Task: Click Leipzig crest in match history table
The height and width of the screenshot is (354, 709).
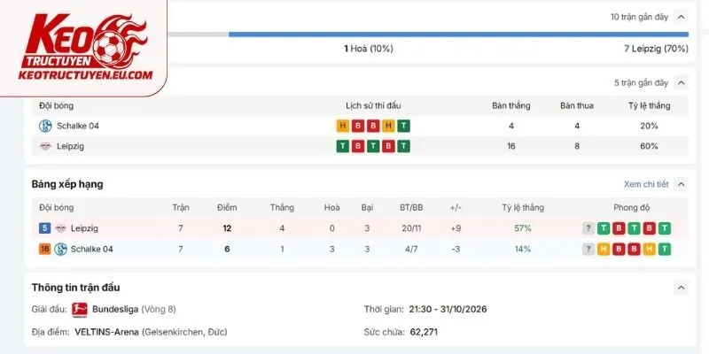Action: 45,146
